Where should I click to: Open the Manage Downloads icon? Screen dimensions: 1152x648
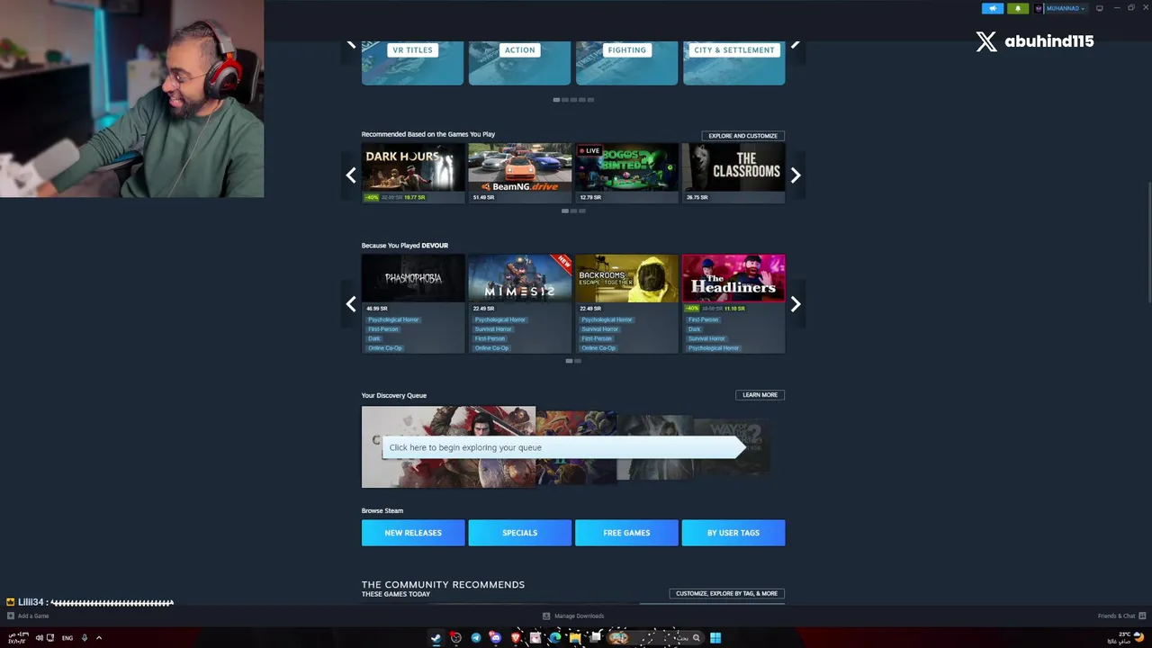[546, 616]
